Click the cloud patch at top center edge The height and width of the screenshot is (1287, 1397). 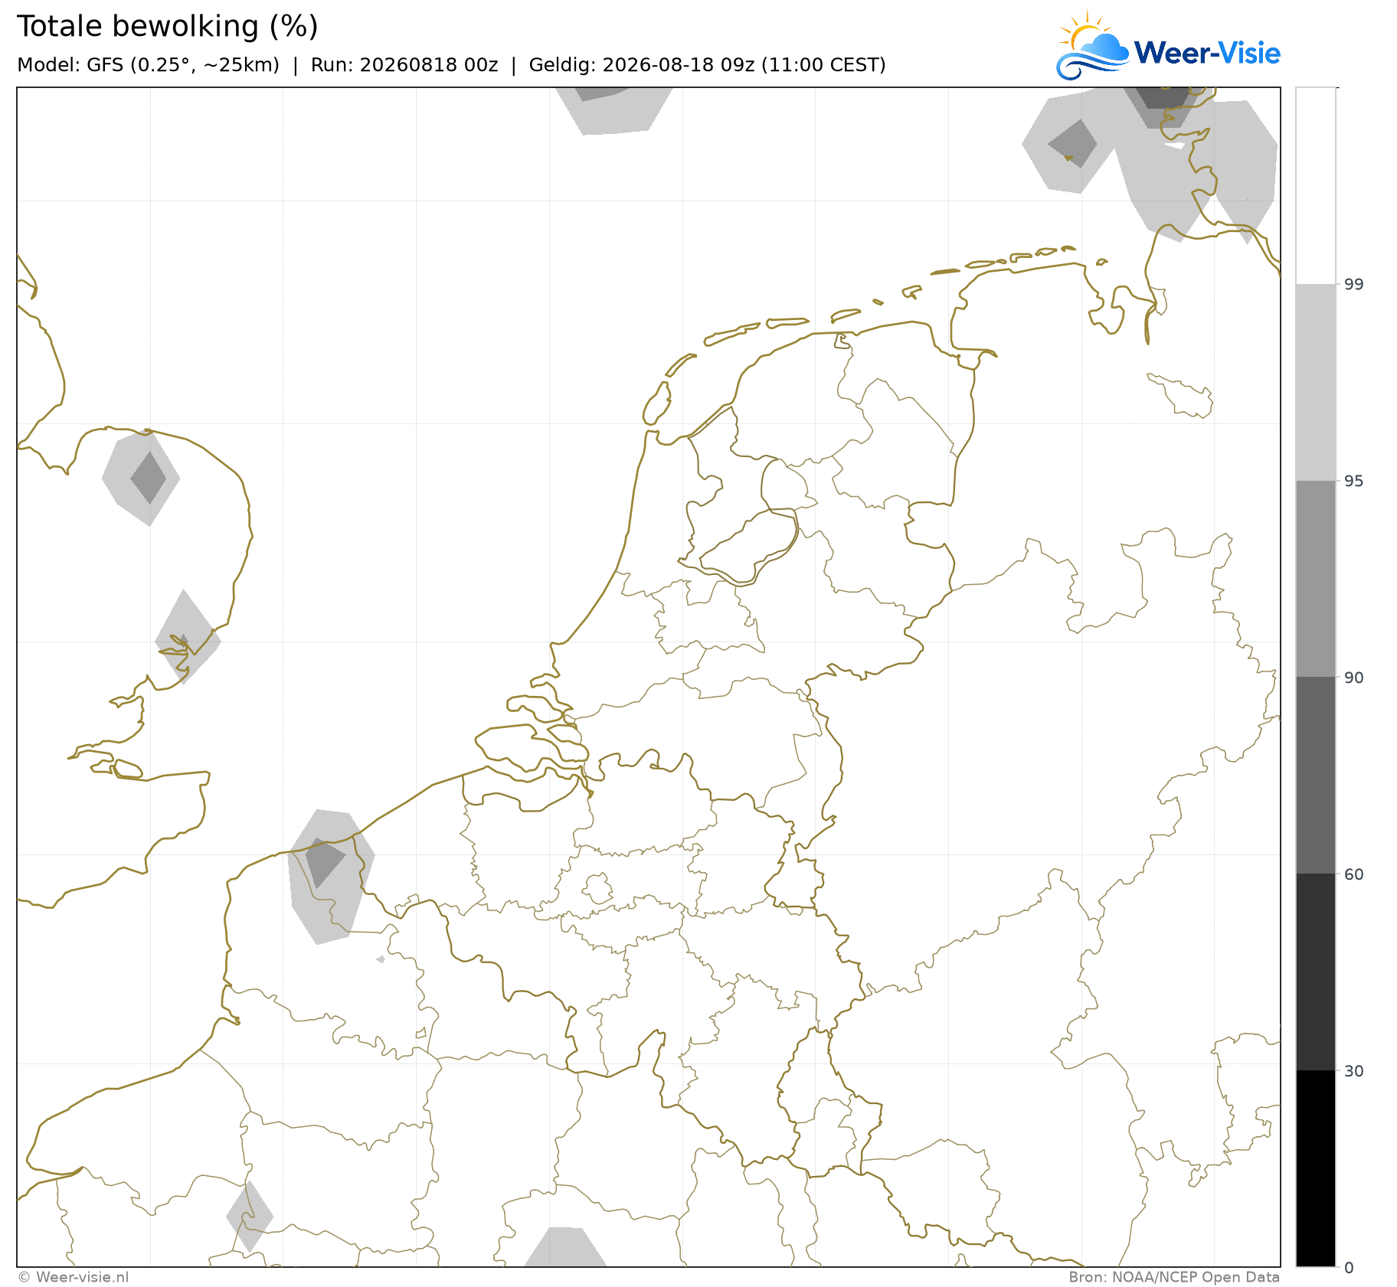coord(614,110)
